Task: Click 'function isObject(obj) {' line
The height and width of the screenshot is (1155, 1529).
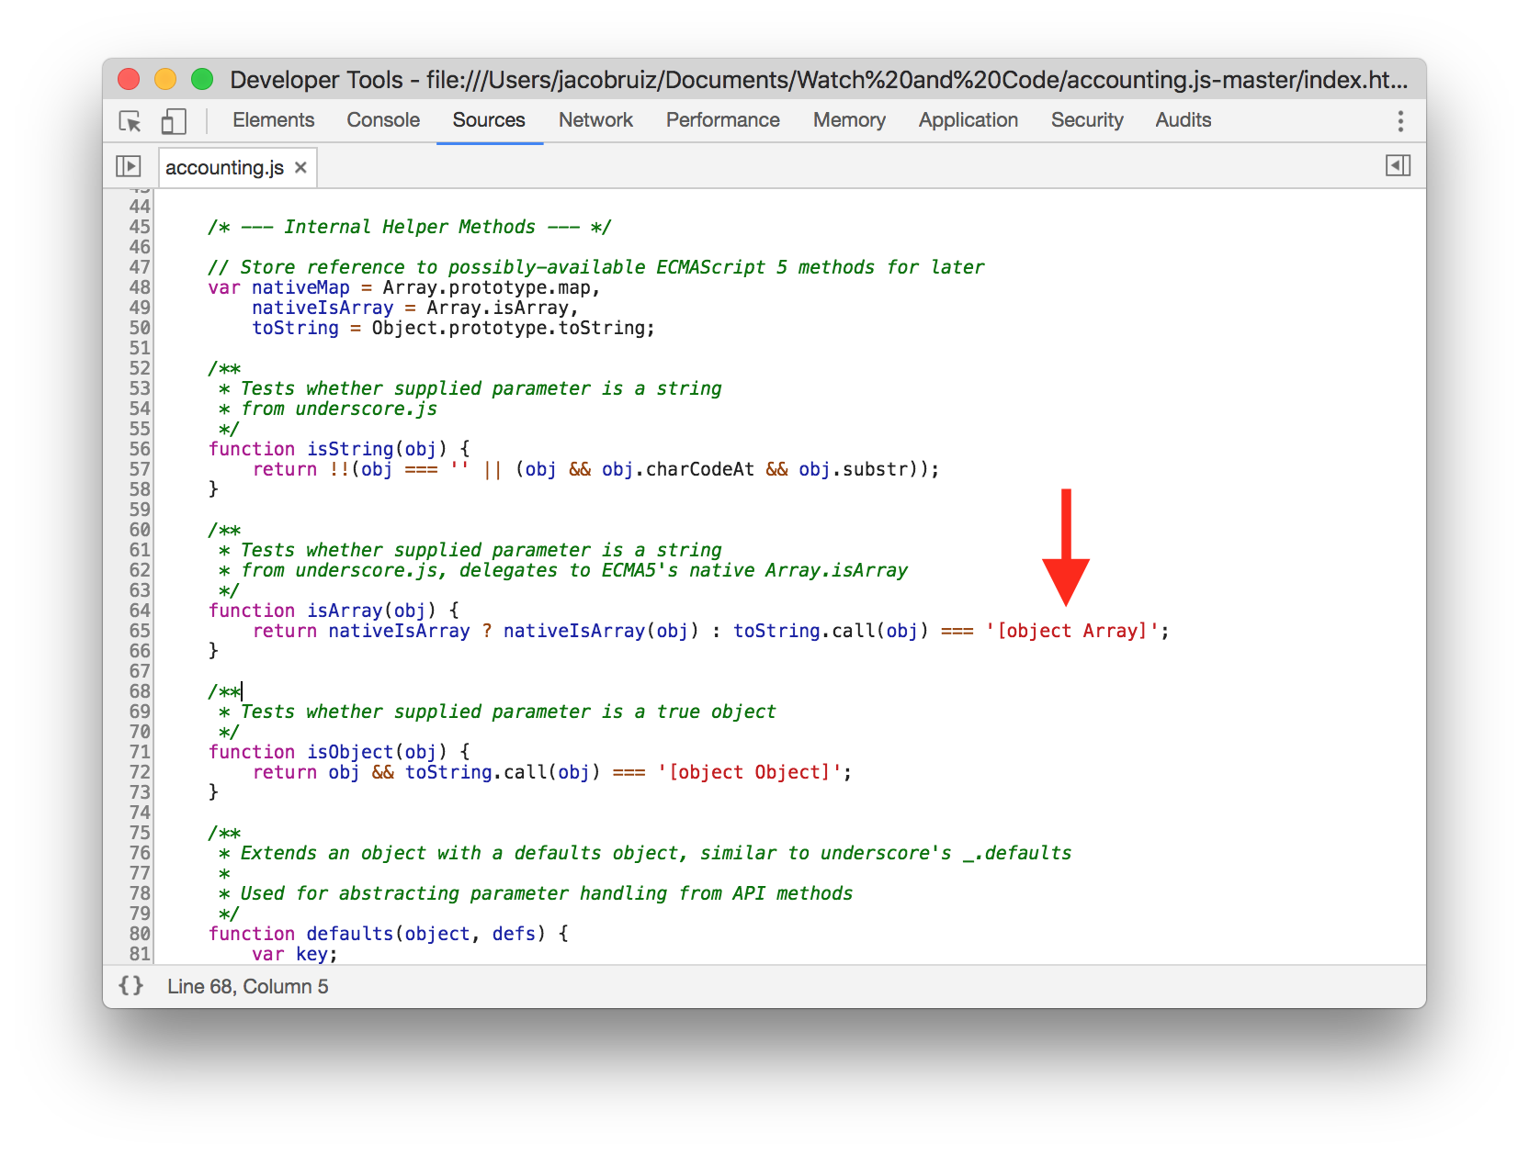Action: point(339,752)
